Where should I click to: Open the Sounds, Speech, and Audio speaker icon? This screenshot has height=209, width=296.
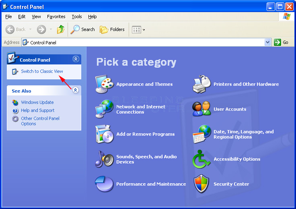tap(105, 159)
